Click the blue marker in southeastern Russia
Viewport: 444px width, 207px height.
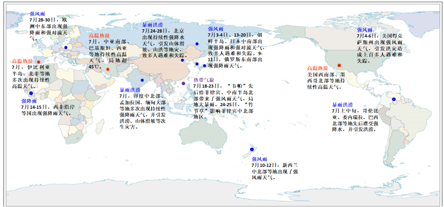click(197, 44)
